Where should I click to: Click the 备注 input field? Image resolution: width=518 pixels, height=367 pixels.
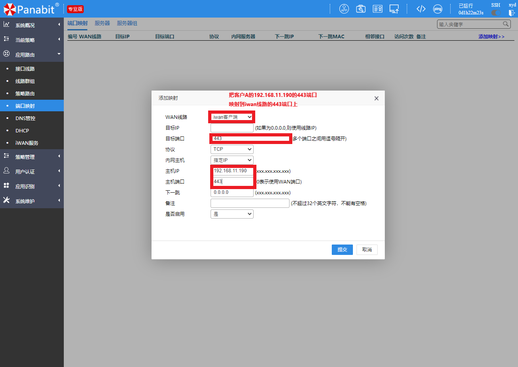[x=250, y=203]
